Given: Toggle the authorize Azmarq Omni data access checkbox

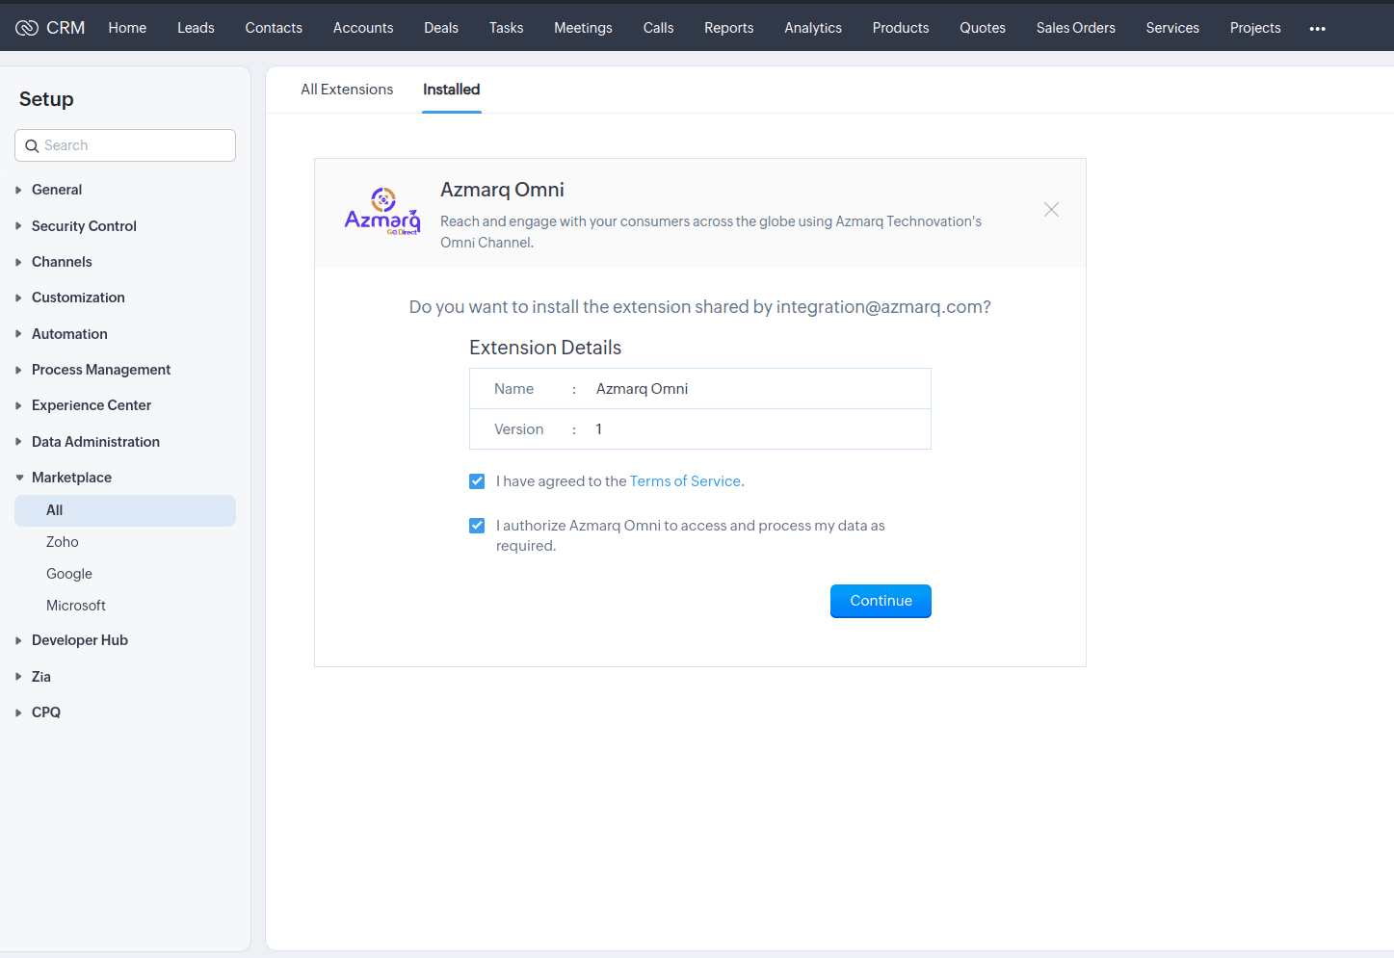Looking at the screenshot, I should pyautogui.click(x=477, y=526).
